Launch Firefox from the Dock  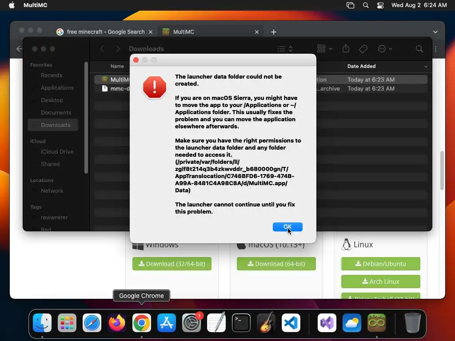click(x=117, y=323)
